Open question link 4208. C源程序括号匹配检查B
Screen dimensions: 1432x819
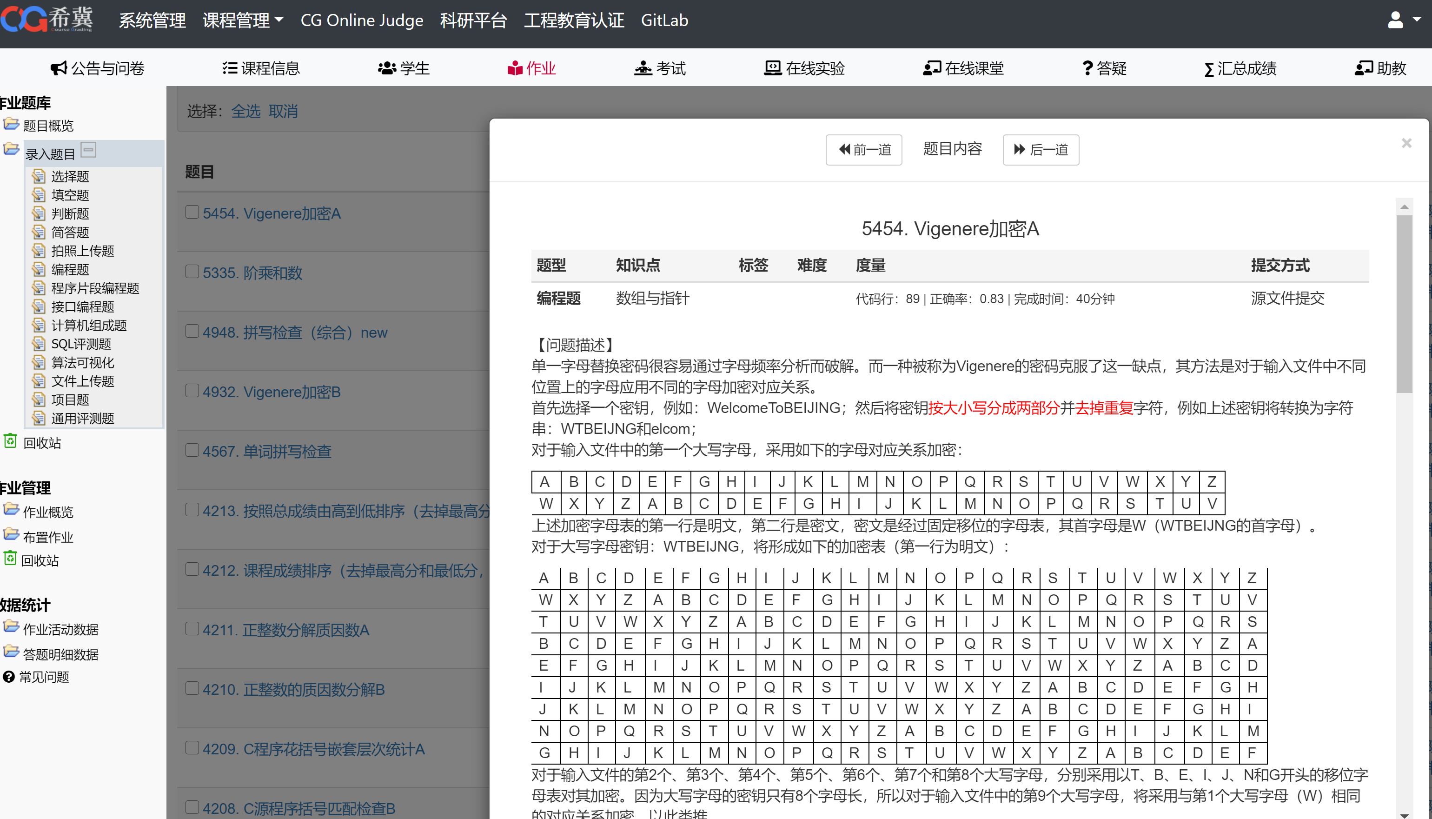coord(299,808)
